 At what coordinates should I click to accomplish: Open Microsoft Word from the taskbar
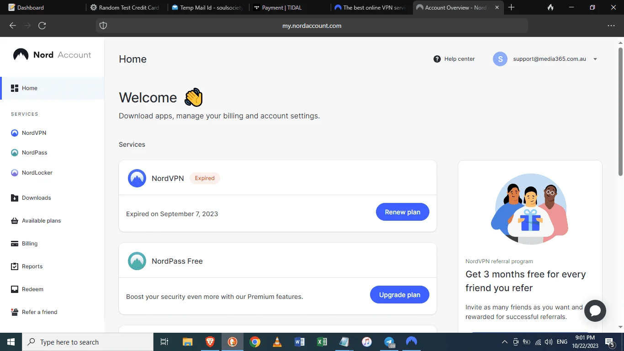coord(300,342)
